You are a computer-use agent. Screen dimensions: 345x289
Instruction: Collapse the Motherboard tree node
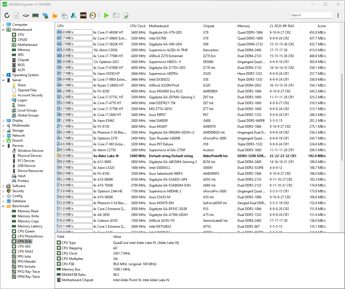point(3,30)
